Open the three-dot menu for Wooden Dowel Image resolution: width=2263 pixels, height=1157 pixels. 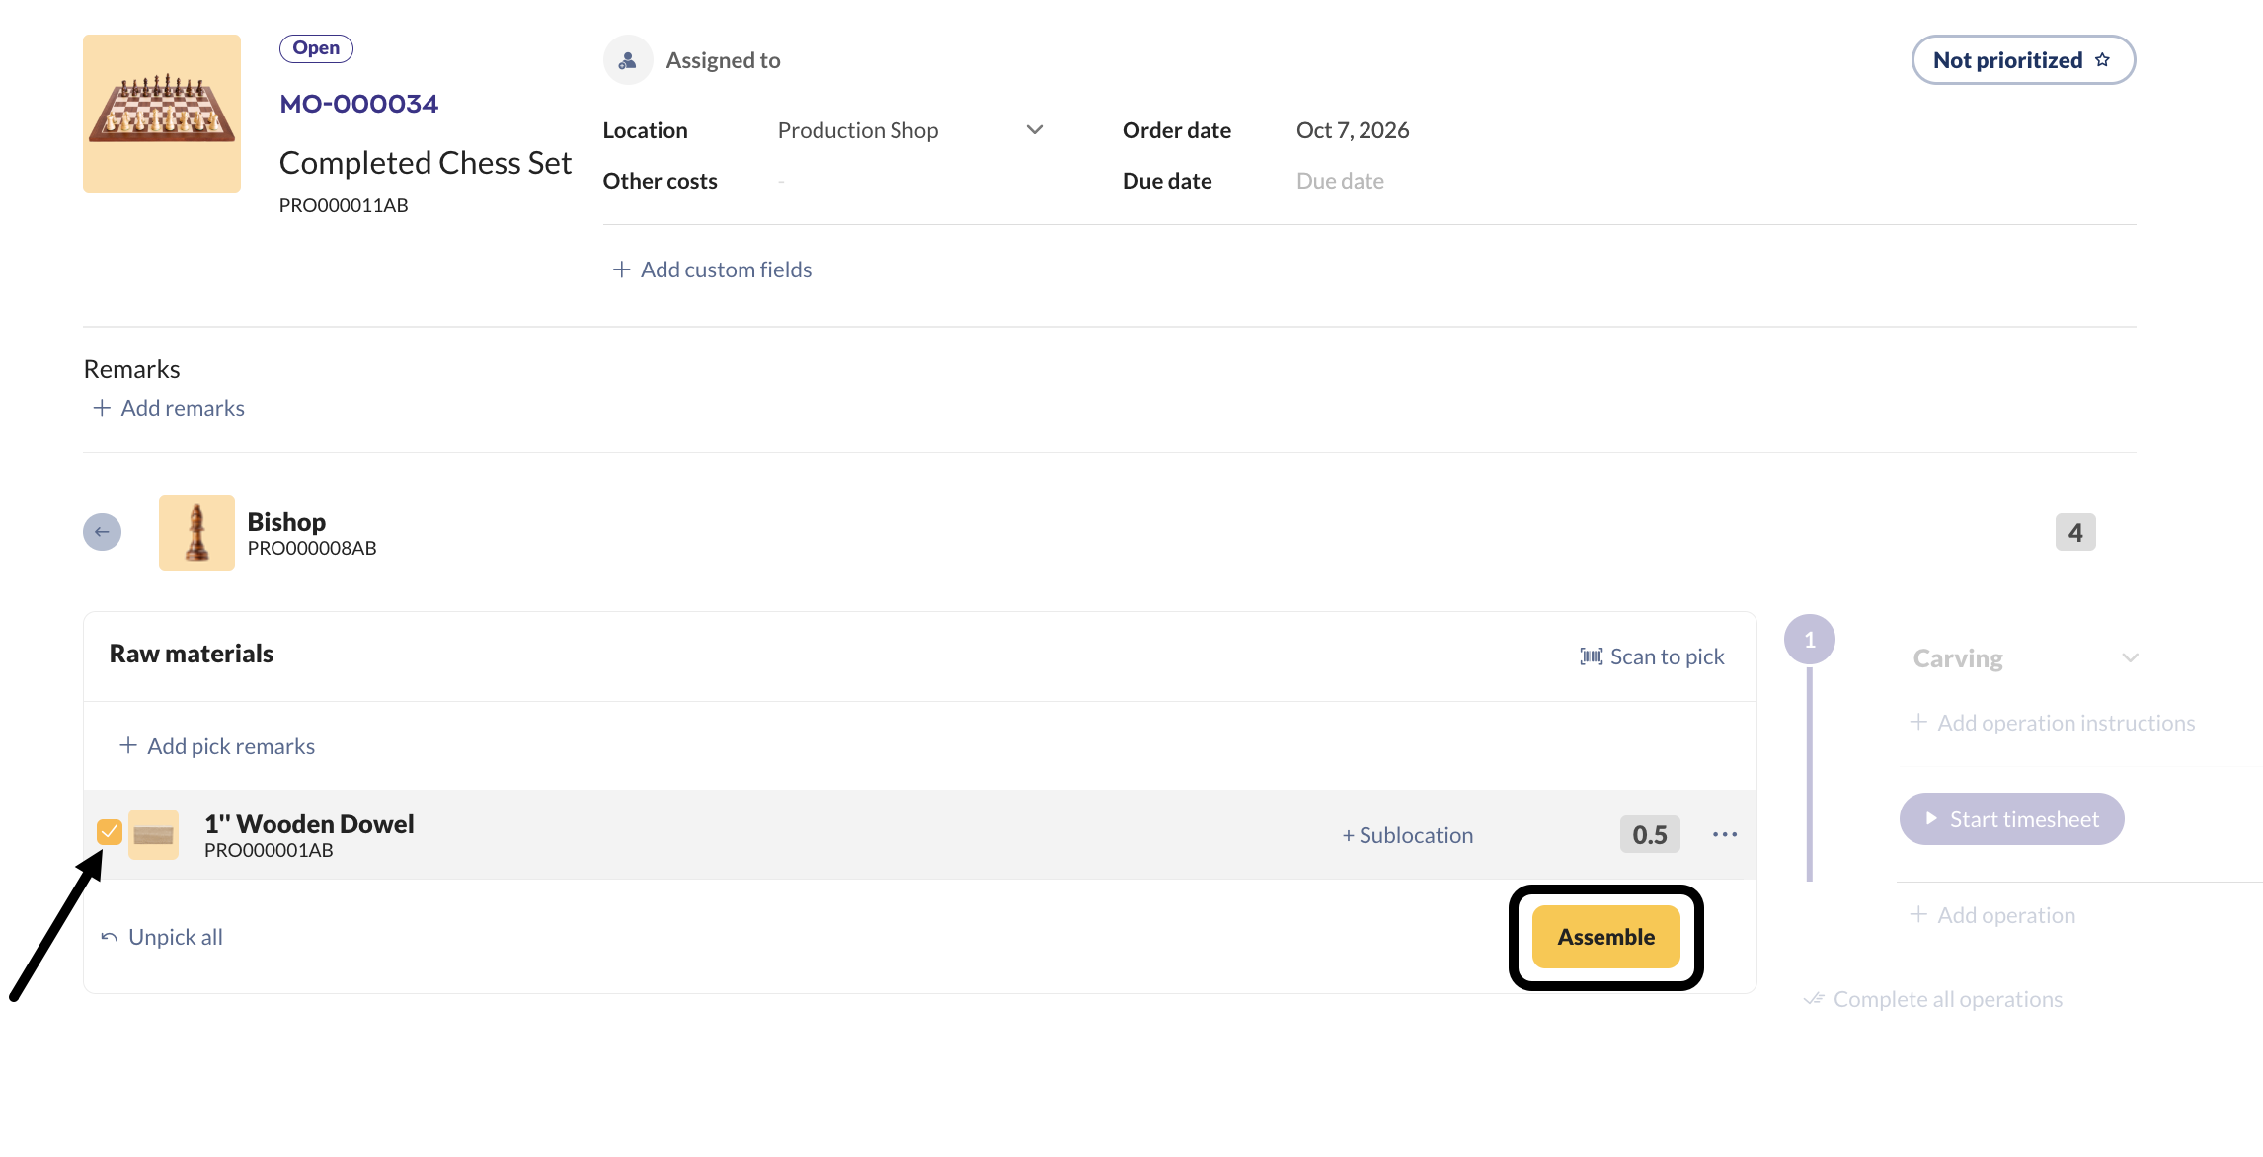pyautogui.click(x=1725, y=834)
